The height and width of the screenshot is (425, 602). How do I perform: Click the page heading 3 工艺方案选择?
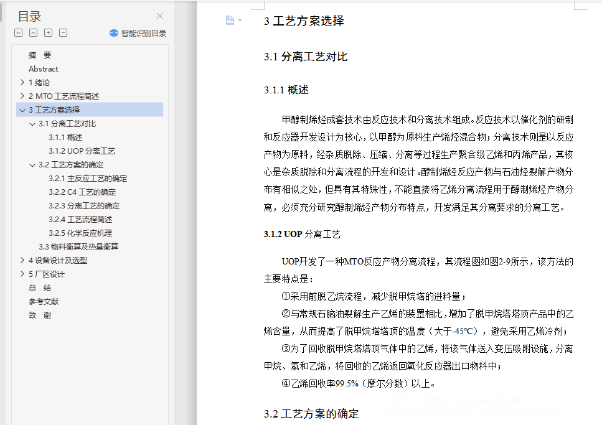point(304,21)
